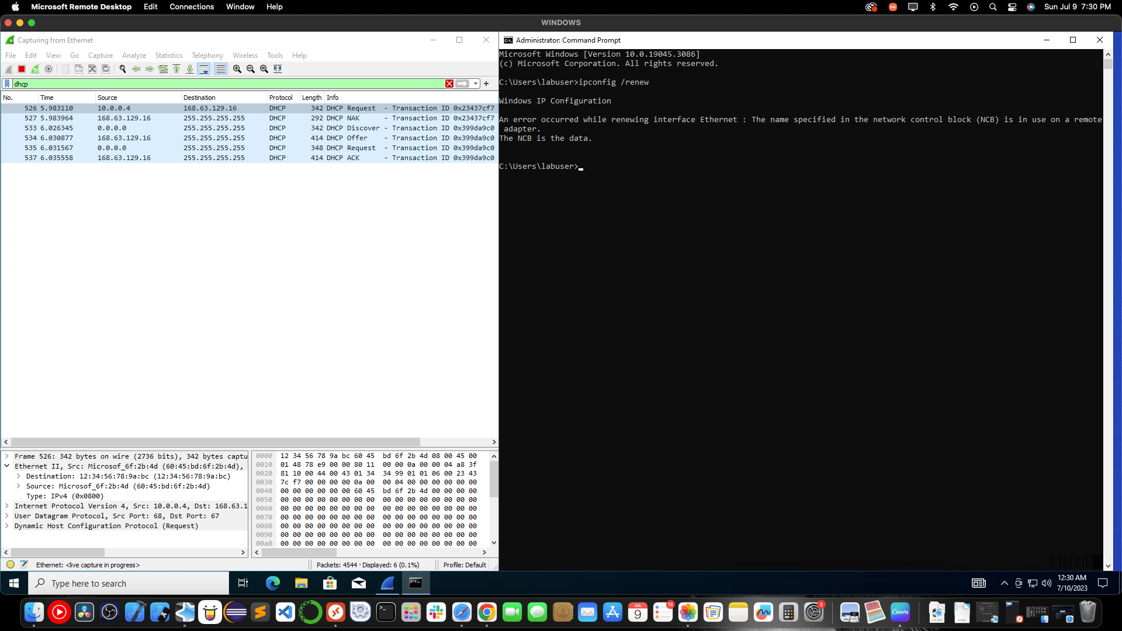Toggle auto-scroll during live capture

[204, 68]
